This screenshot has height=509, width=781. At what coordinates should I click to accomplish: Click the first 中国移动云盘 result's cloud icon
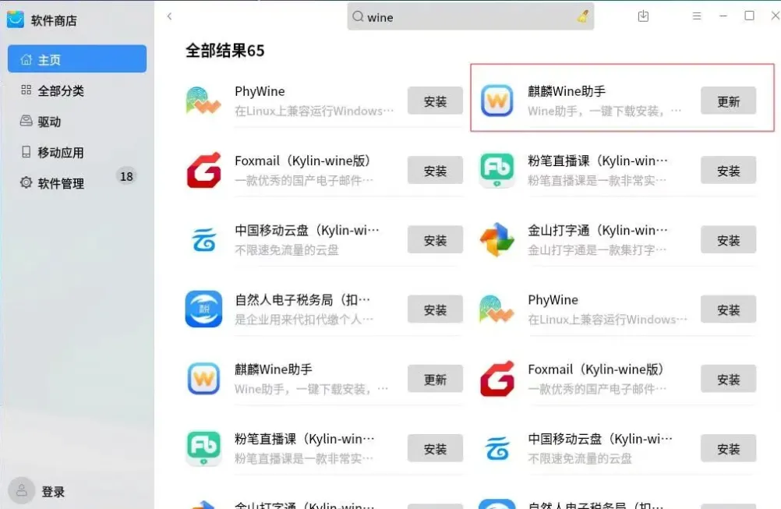tap(203, 240)
